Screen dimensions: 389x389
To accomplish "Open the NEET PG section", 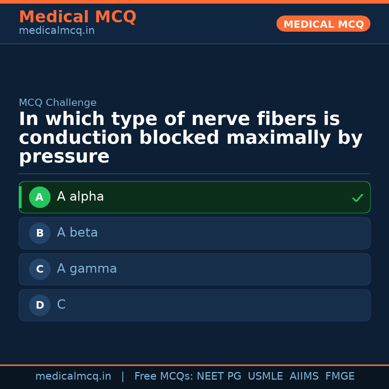I will click(219, 376).
